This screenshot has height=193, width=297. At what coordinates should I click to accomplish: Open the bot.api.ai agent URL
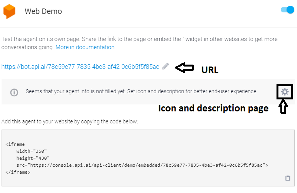[80, 67]
